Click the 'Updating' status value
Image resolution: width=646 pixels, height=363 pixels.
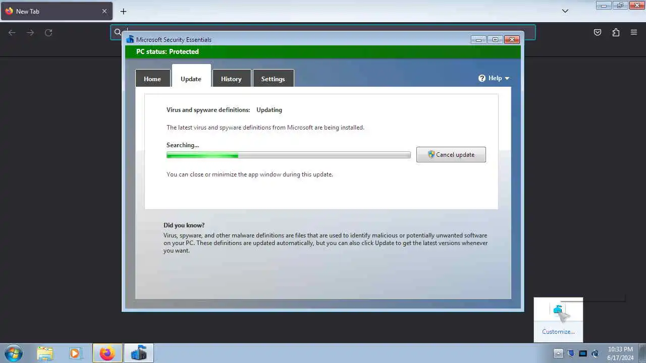pyautogui.click(x=269, y=110)
